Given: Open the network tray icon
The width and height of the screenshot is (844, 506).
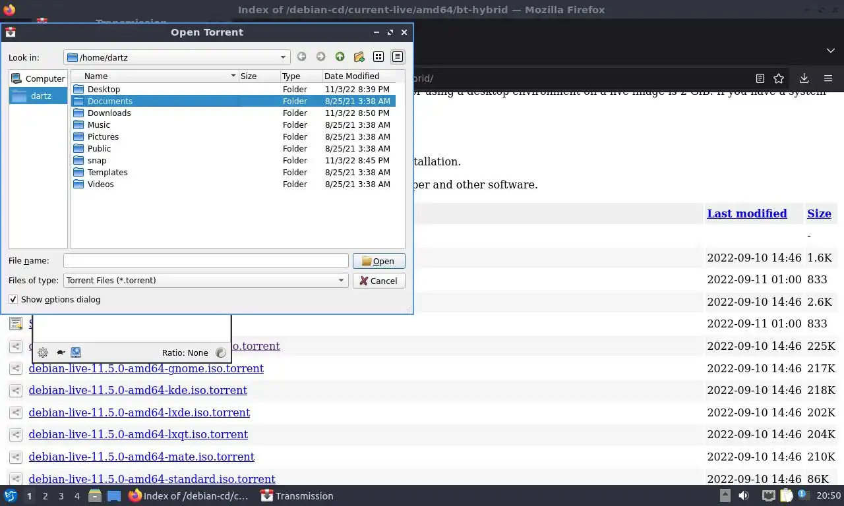Looking at the screenshot, I should tap(768, 496).
